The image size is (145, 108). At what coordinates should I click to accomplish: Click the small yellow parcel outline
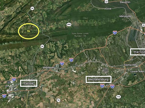tap(28, 31)
